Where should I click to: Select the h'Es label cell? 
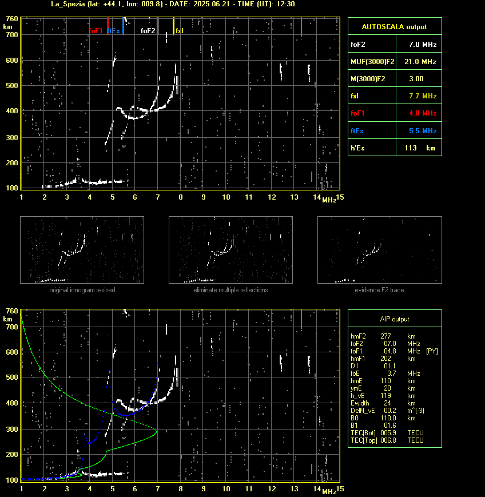coord(372,148)
